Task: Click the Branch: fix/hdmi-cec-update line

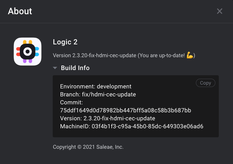Action: click(98, 94)
